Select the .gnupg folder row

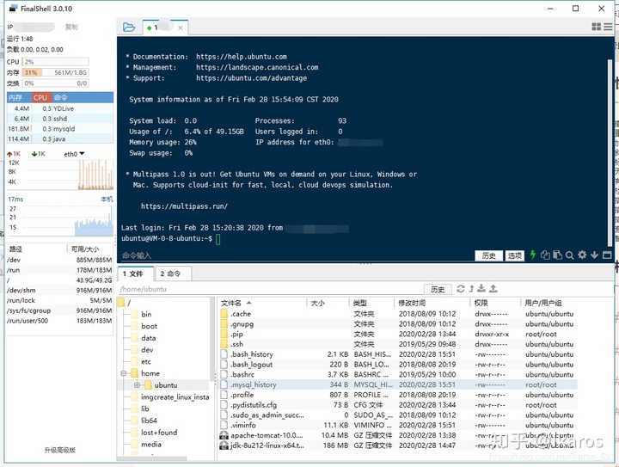click(x=396, y=323)
